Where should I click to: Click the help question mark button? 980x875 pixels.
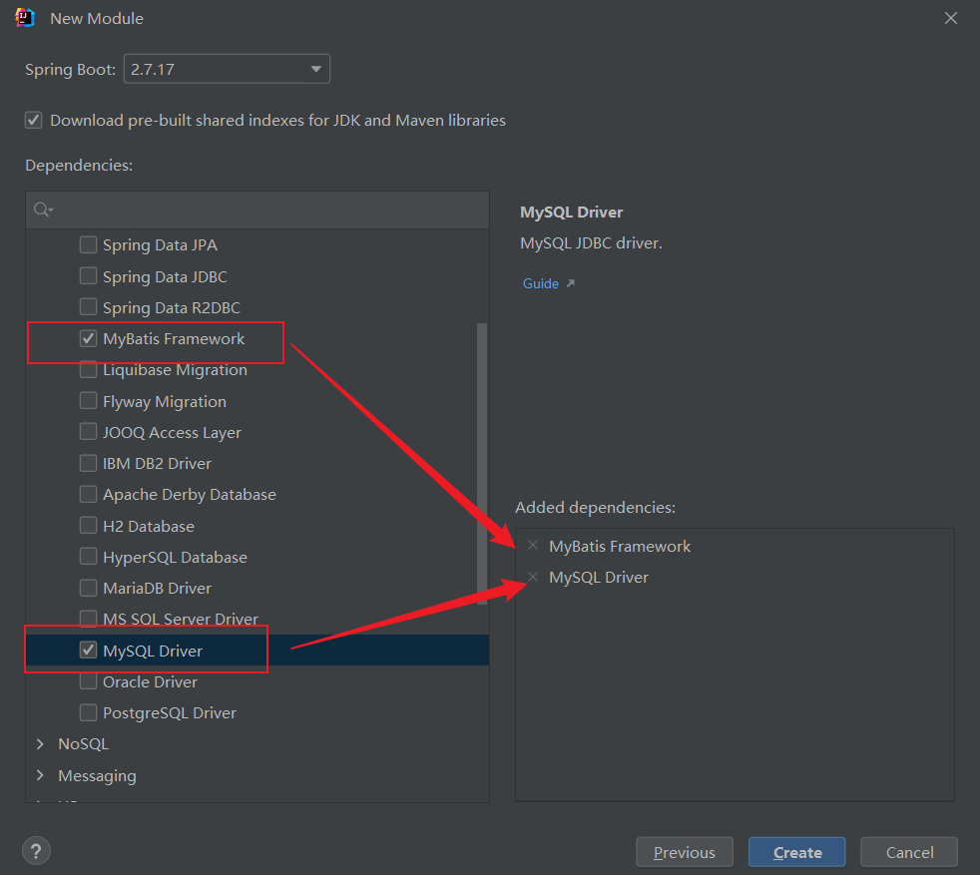click(x=36, y=851)
